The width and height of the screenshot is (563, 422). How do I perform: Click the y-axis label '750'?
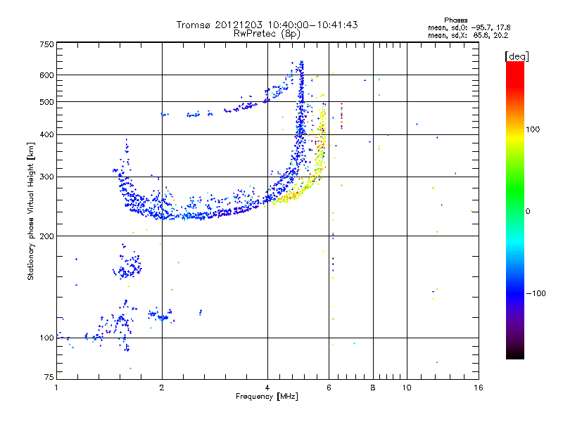point(47,44)
